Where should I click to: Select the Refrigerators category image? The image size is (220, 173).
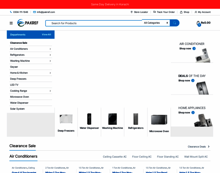(136, 119)
